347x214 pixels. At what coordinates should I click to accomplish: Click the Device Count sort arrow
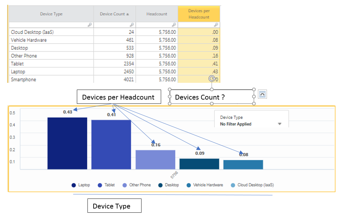pyautogui.click(x=127, y=14)
